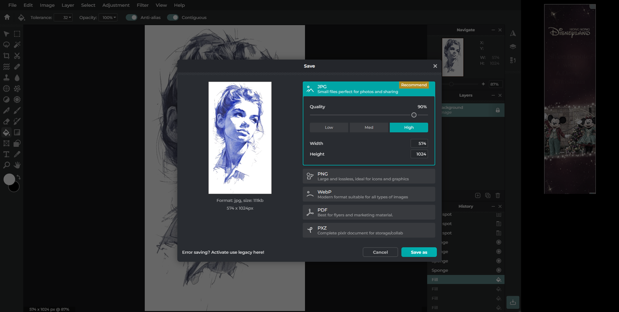The width and height of the screenshot is (619, 312).
Task: Click the download icon at the bottom right
Action: pyautogui.click(x=513, y=302)
